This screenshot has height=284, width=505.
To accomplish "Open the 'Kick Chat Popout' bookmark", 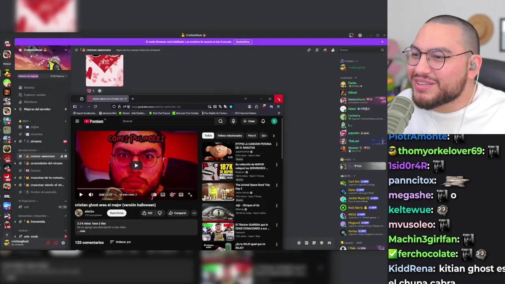I will coord(159,113).
